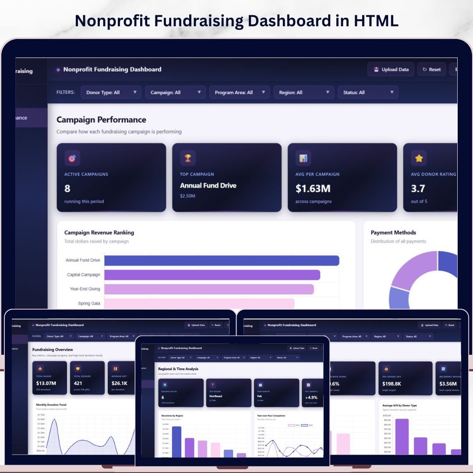Viewport: 473px width, 473px height.
Task: Click the Northeast Top Region card
Action: click(x=228, y=393)
